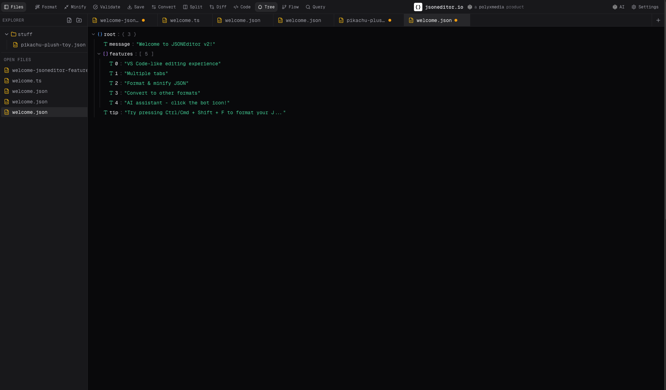Run Validate on the current JSON

(x=107, y=7)
